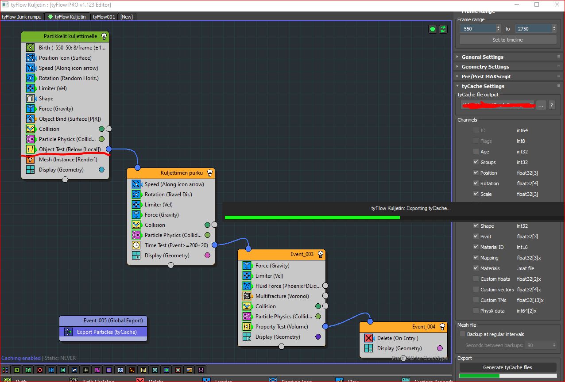The image size is (565, 382).
Task: Click the tyCache export progress bar in Export section
Action: click(507, 376)
